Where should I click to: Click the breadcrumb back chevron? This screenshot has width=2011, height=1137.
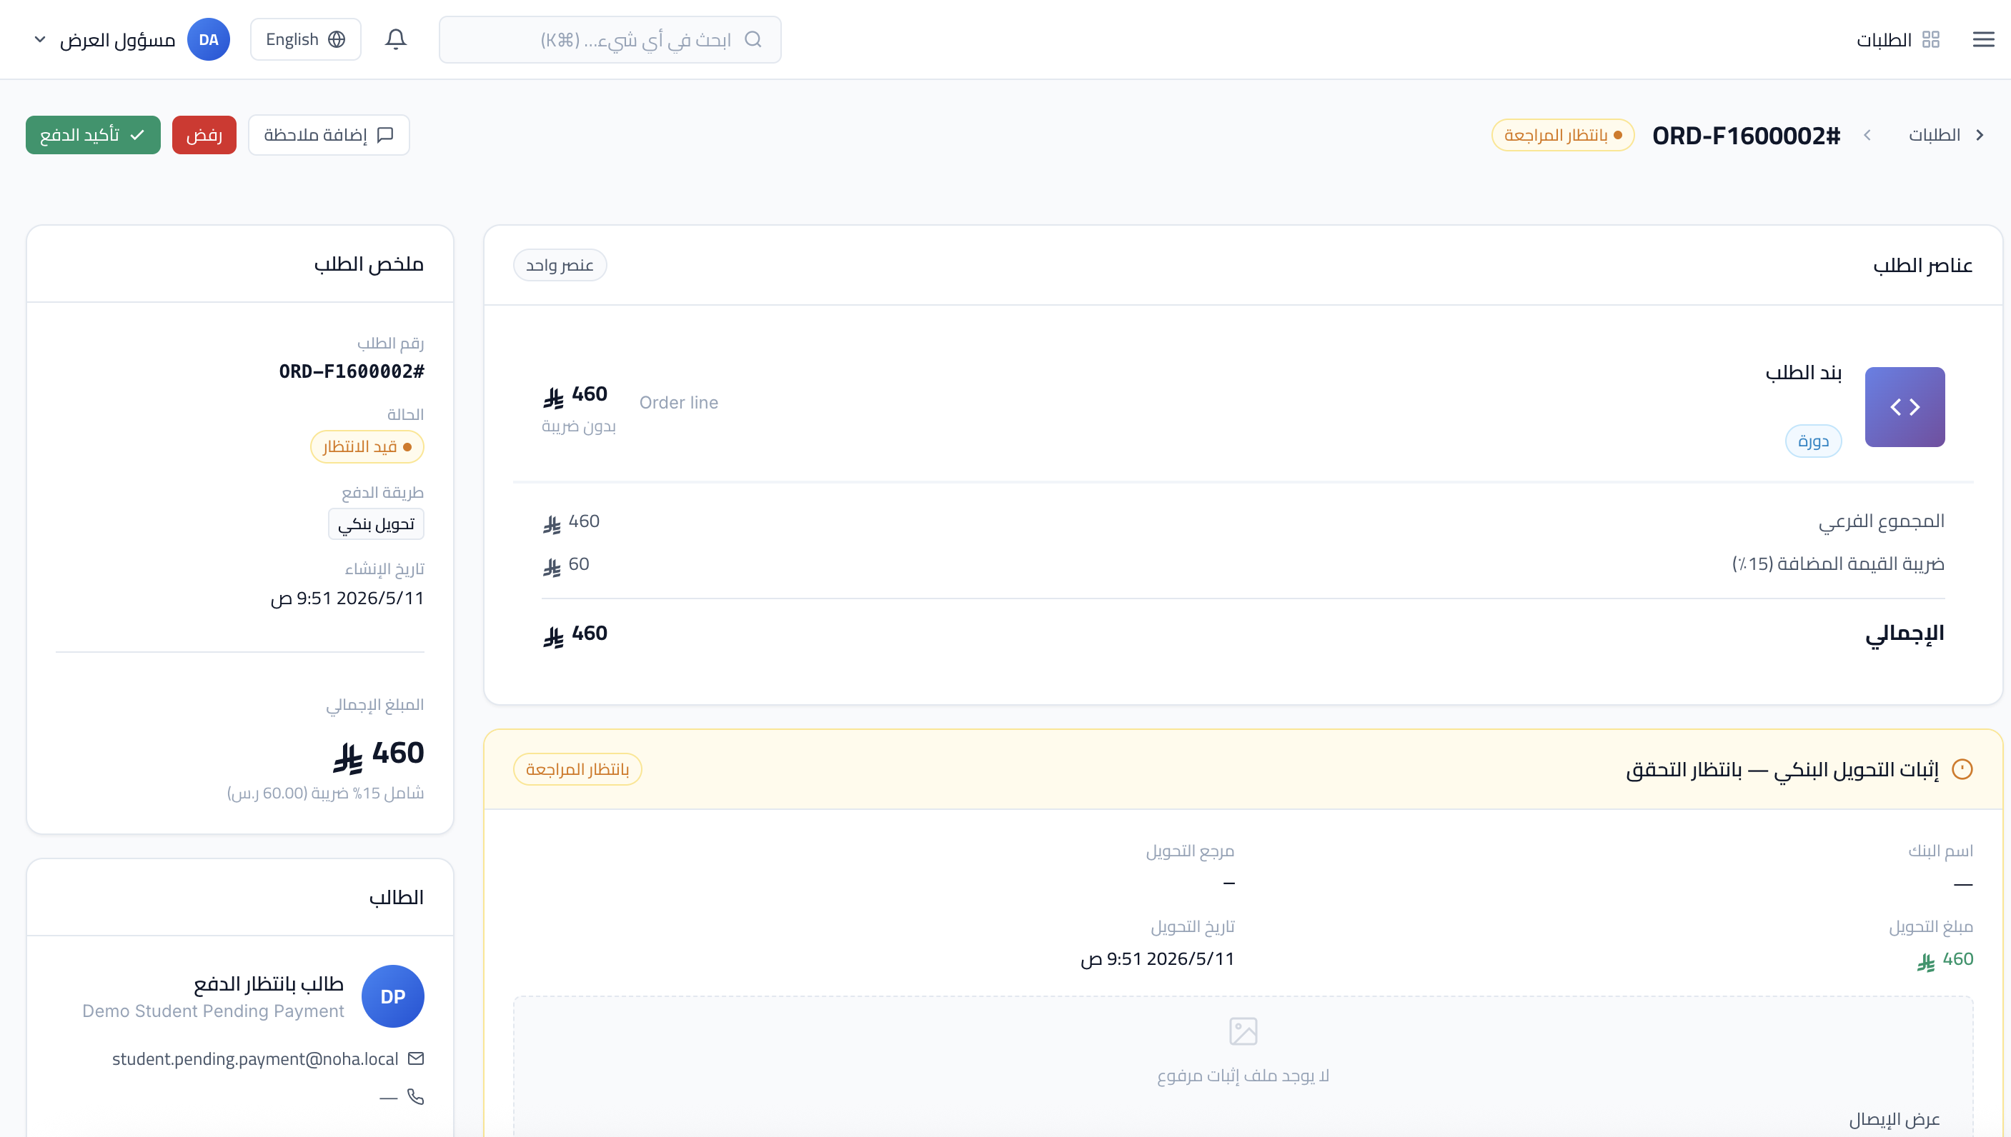[x=1980, y=135]
